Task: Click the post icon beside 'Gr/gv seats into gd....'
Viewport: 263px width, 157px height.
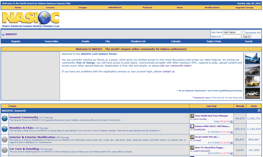Action: 192,137
